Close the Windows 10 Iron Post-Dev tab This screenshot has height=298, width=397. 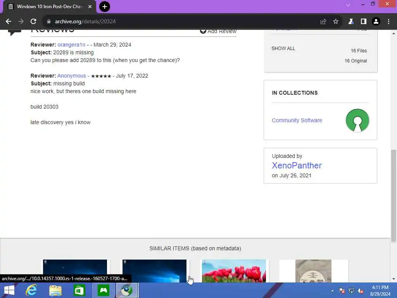(90, 7)
